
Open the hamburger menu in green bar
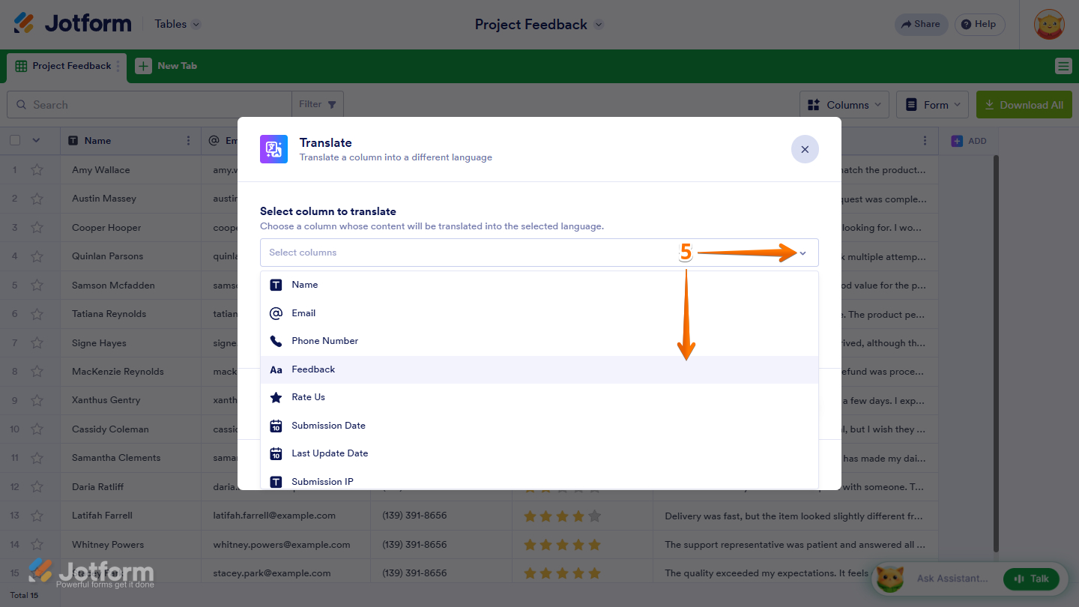(1063, 66)
